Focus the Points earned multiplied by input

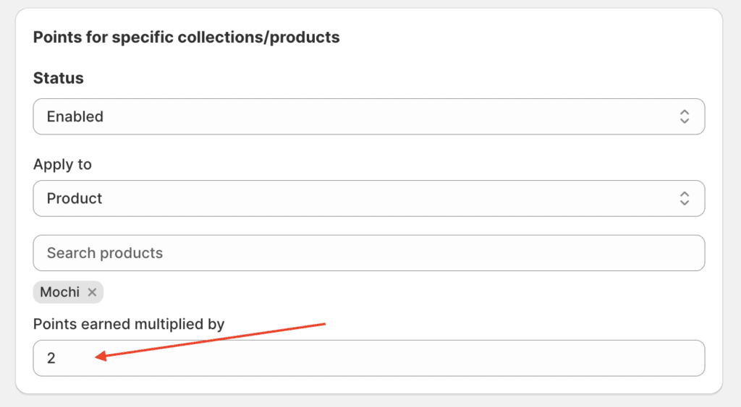(368, 358)
